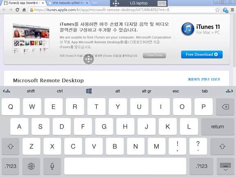Tap the E key
This screenshot has height=177, width=236.
(x=53, y=107)
